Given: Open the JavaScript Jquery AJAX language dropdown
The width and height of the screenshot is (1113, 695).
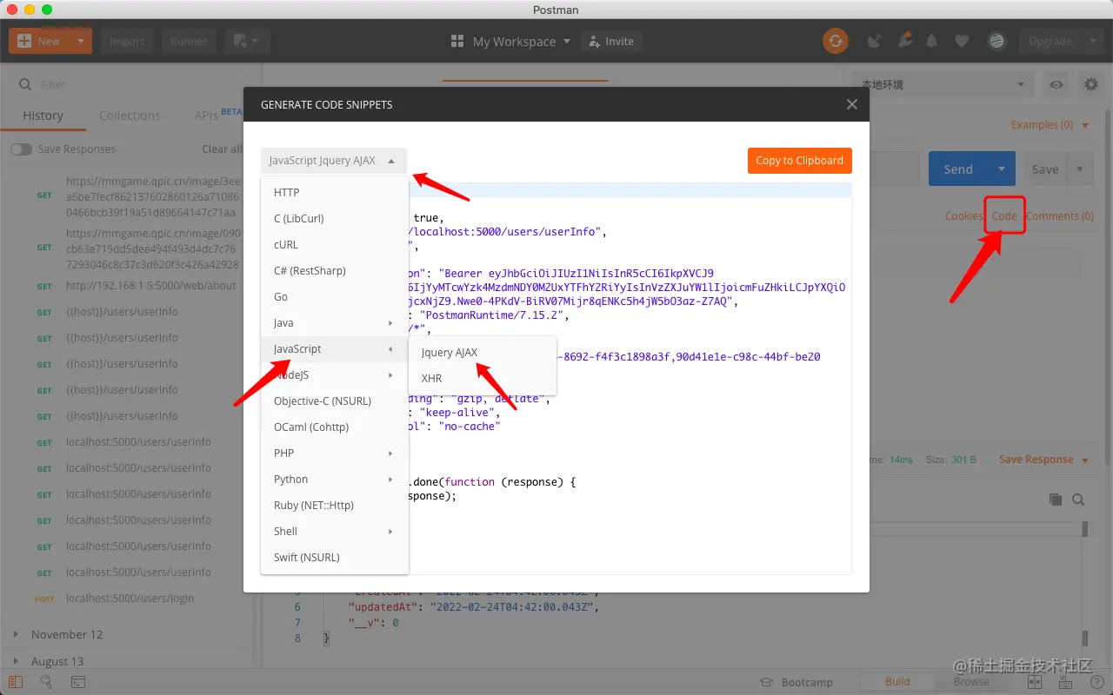Looking at the screenshot, I should point(333,161).
